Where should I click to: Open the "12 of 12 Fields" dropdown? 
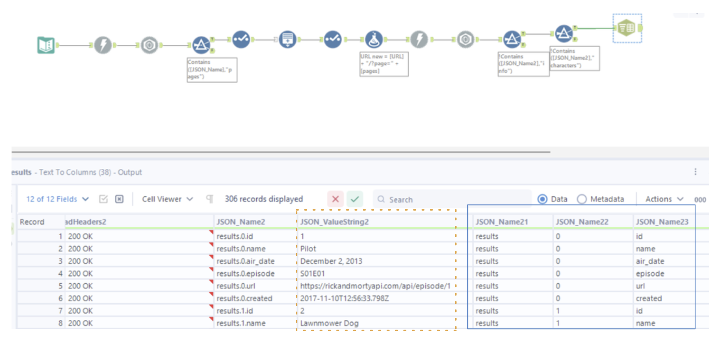[57, 199]
